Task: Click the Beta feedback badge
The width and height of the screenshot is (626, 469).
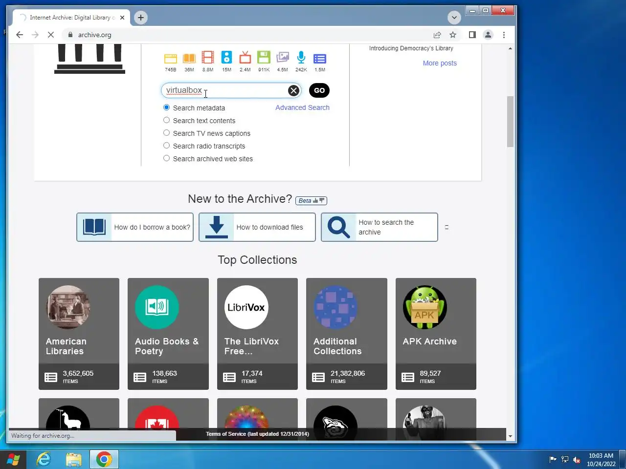Action: [311, 201]
